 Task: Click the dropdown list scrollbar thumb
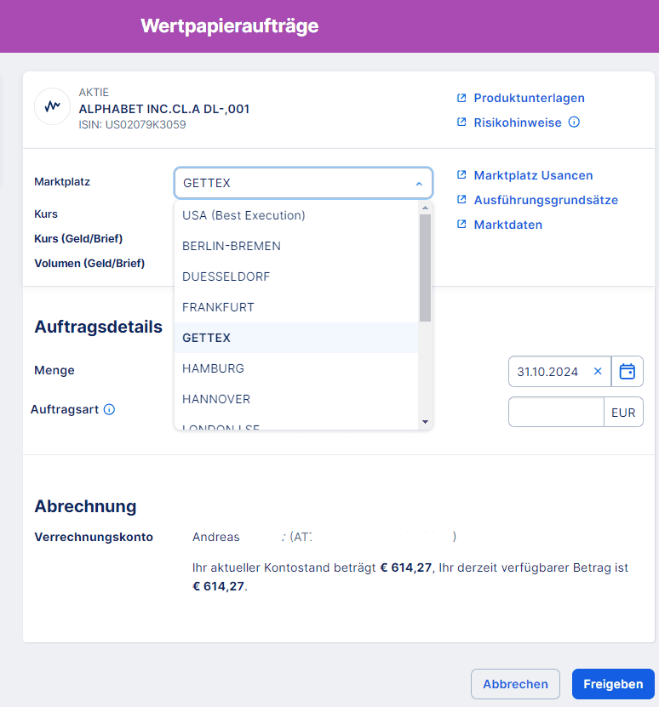pos(425,268)
